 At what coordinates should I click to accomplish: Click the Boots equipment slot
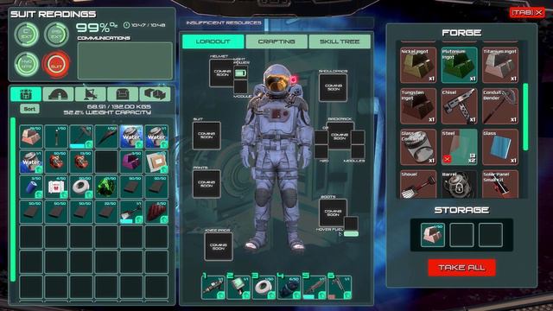click(x=333, y=213)
